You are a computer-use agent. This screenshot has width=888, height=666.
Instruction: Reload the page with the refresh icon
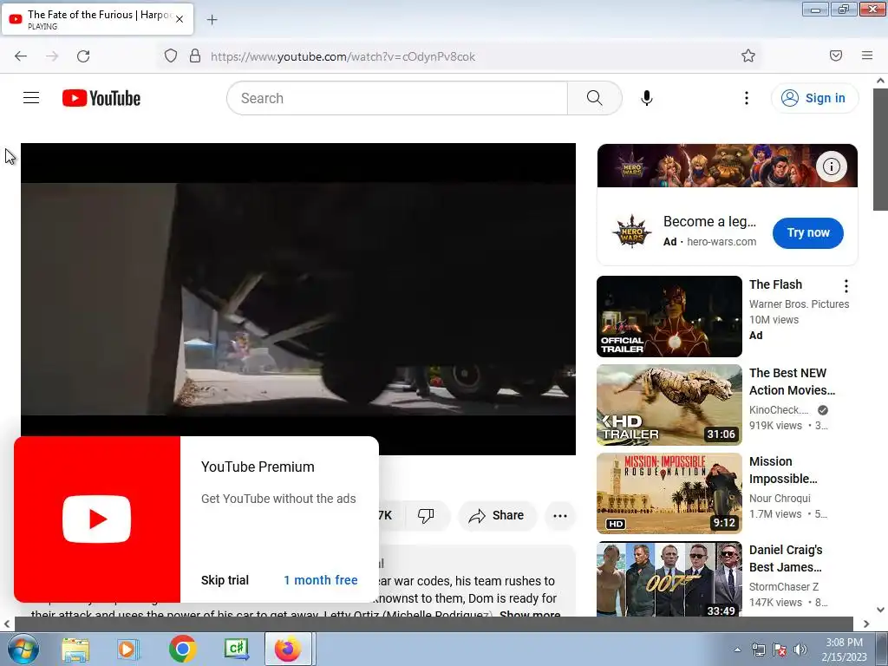coord(83,56)
